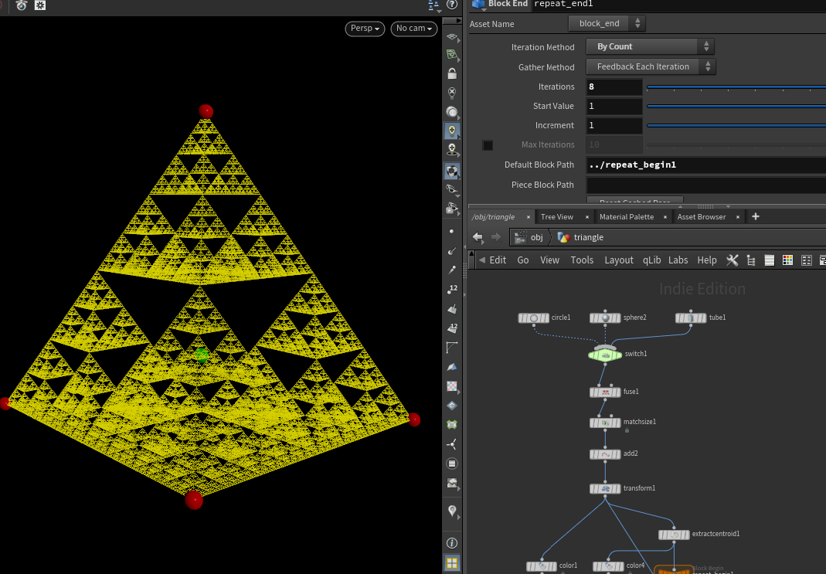Click the Iterations slider track
The width and height of the screenshot is (826, 574).
(x=734, y=87)
